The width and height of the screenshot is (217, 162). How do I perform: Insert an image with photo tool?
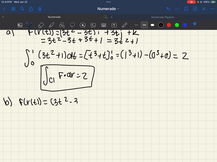tap(93, 25)
